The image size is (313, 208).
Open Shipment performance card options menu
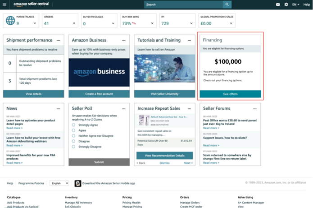pos(58,40)
